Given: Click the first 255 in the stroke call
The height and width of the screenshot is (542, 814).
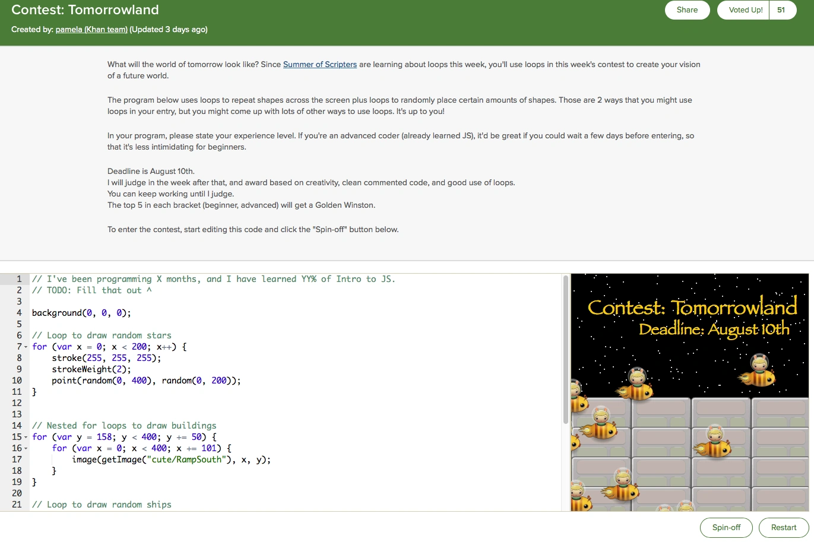Looking at the screenshot, I should [x=94, y=358].
